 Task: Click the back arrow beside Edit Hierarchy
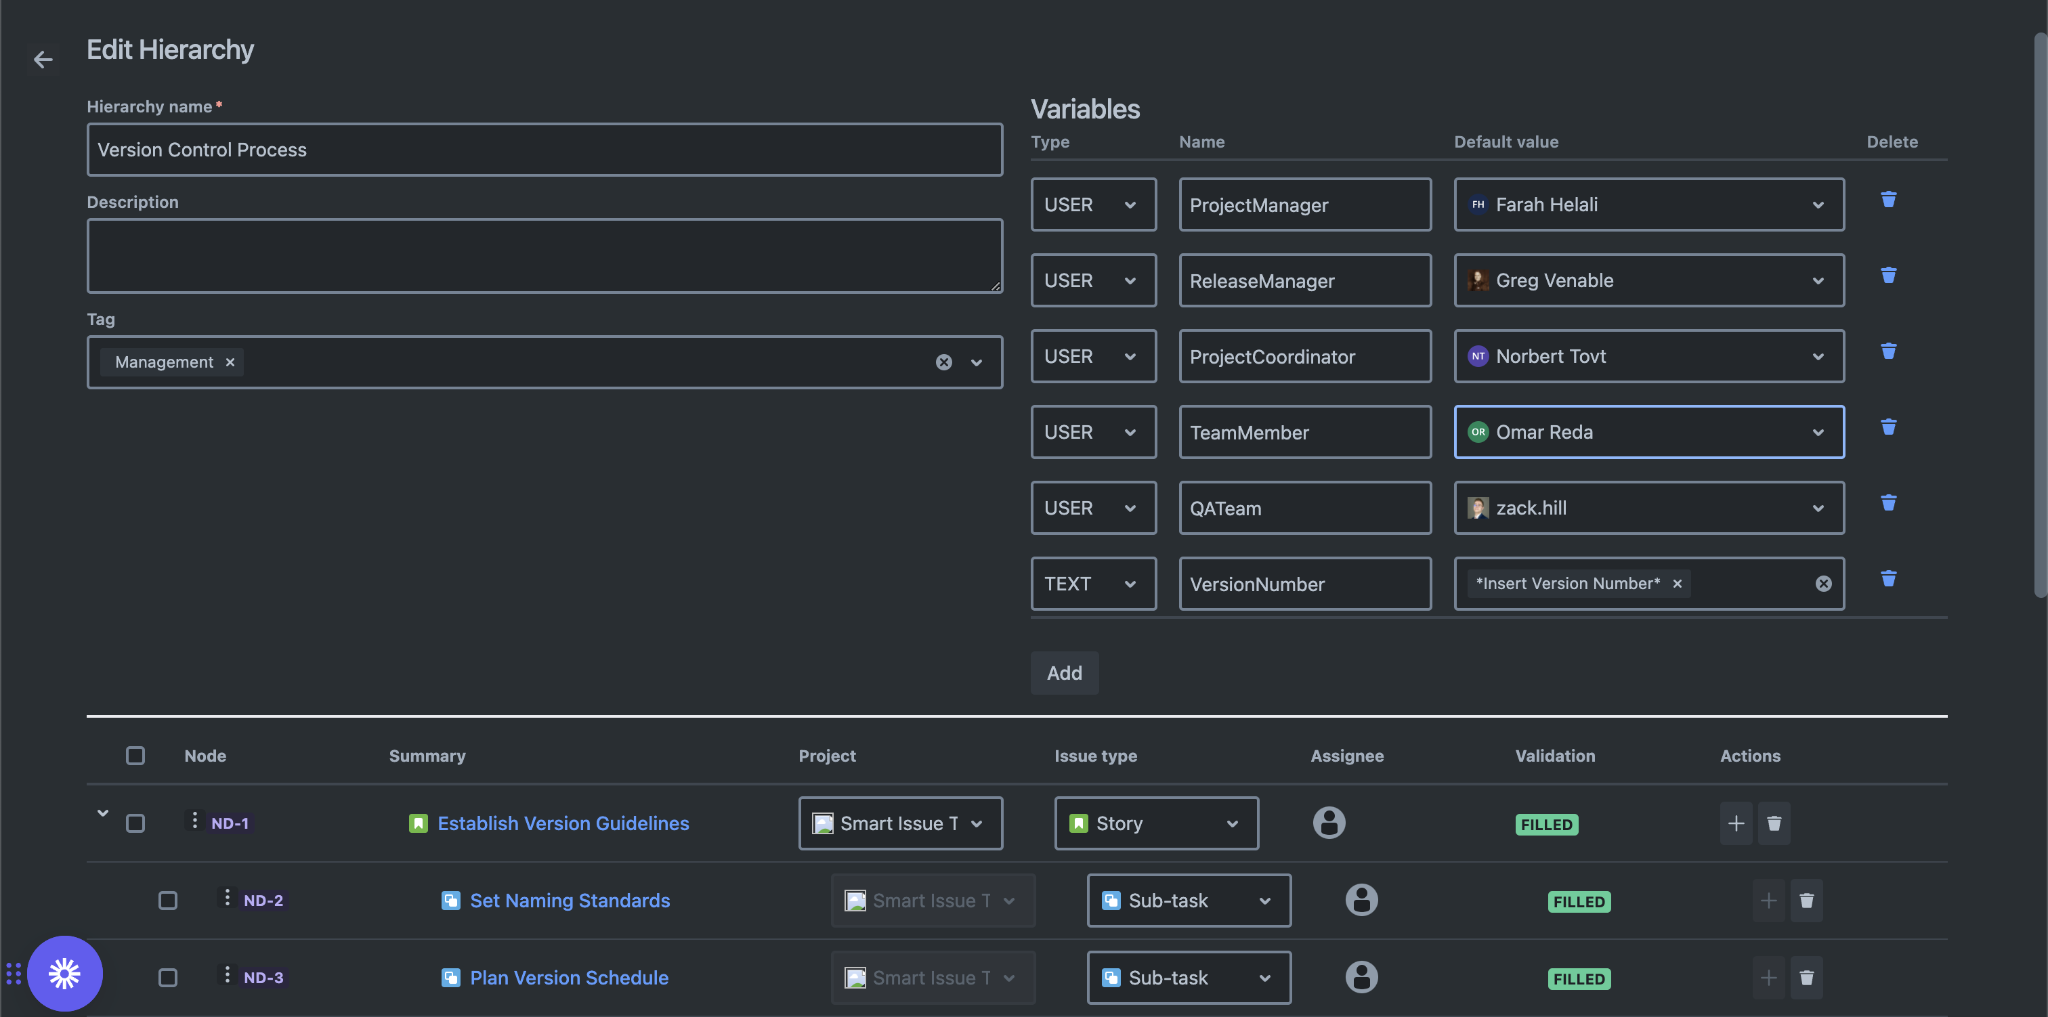click(x=43, y=60)
